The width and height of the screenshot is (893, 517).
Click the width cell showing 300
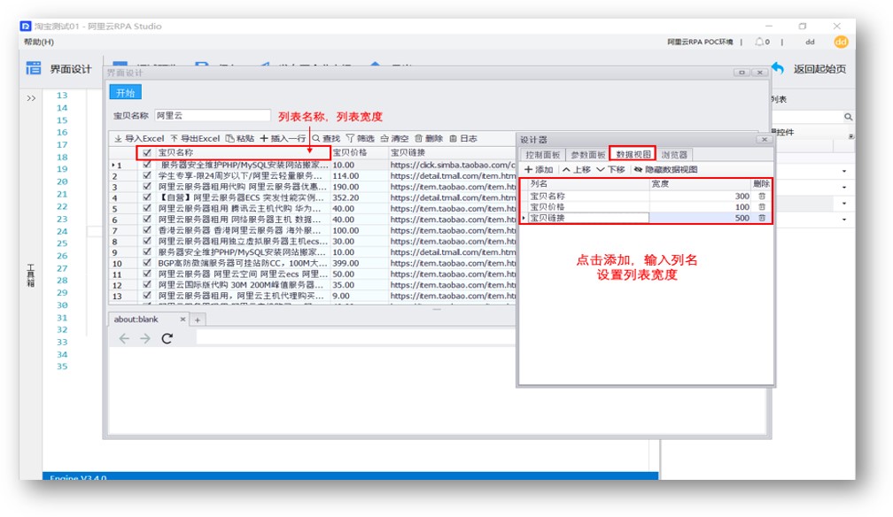pos(701,196)
